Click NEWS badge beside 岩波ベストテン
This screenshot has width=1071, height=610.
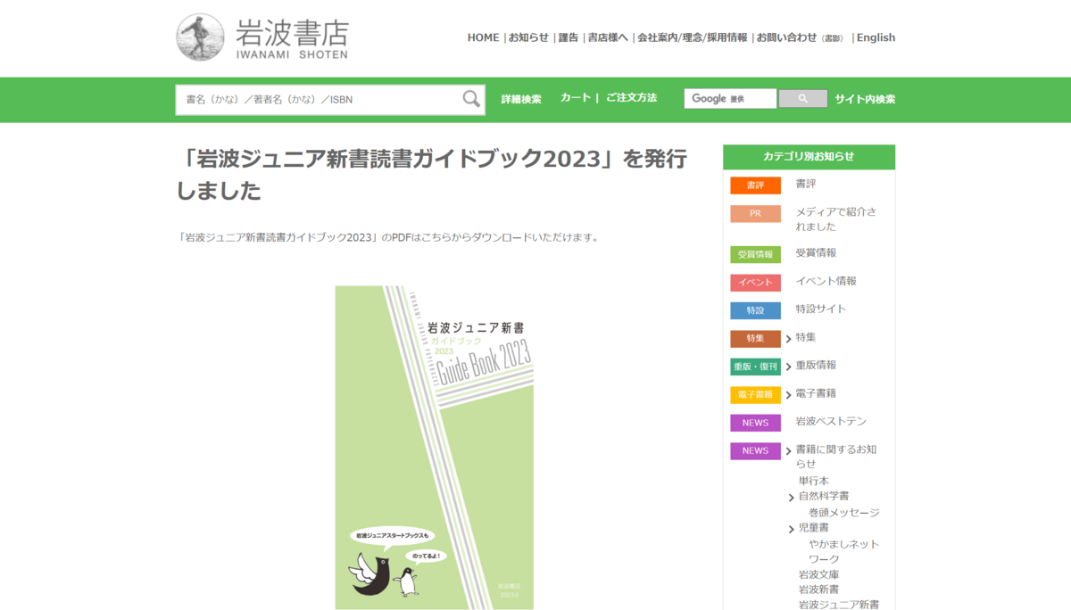755,423
